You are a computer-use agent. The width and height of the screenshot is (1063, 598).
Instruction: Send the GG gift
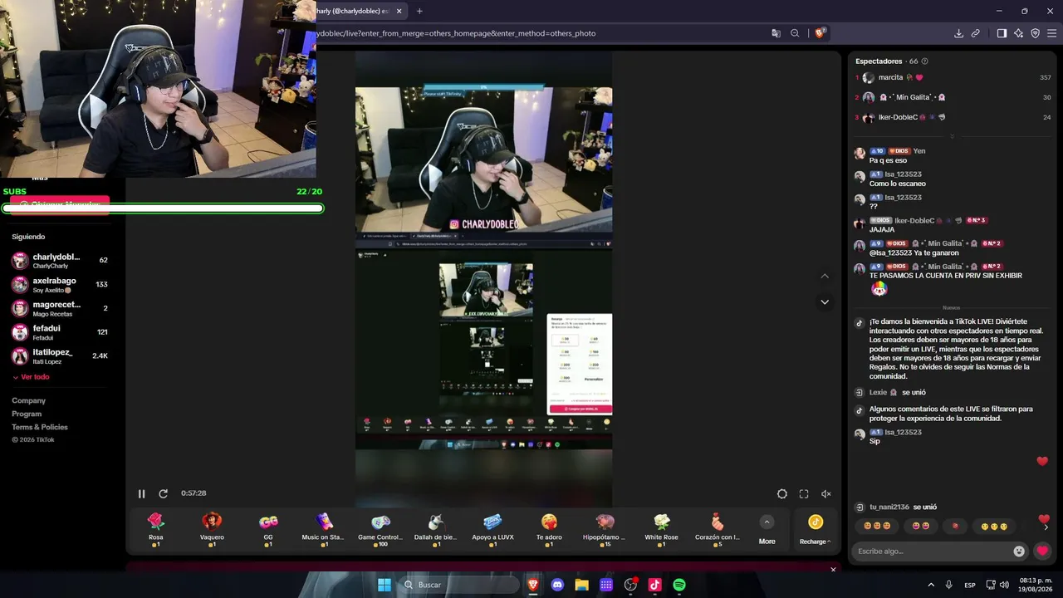[x=268, y=528]
